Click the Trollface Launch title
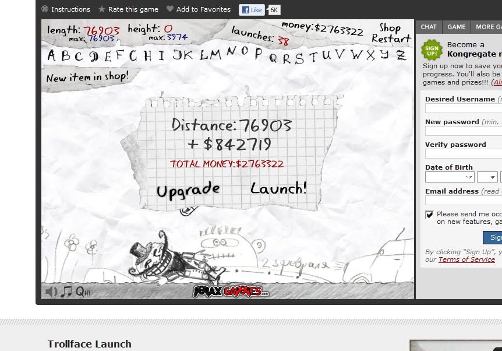The height and width of the screenshot is (351, 502). pos(89,344)
